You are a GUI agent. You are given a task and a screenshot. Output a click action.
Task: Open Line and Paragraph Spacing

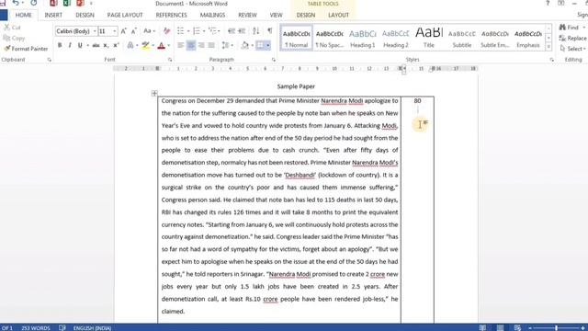227,45
